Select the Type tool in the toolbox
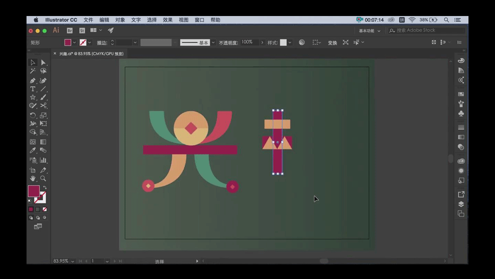 tap(32, 88)
